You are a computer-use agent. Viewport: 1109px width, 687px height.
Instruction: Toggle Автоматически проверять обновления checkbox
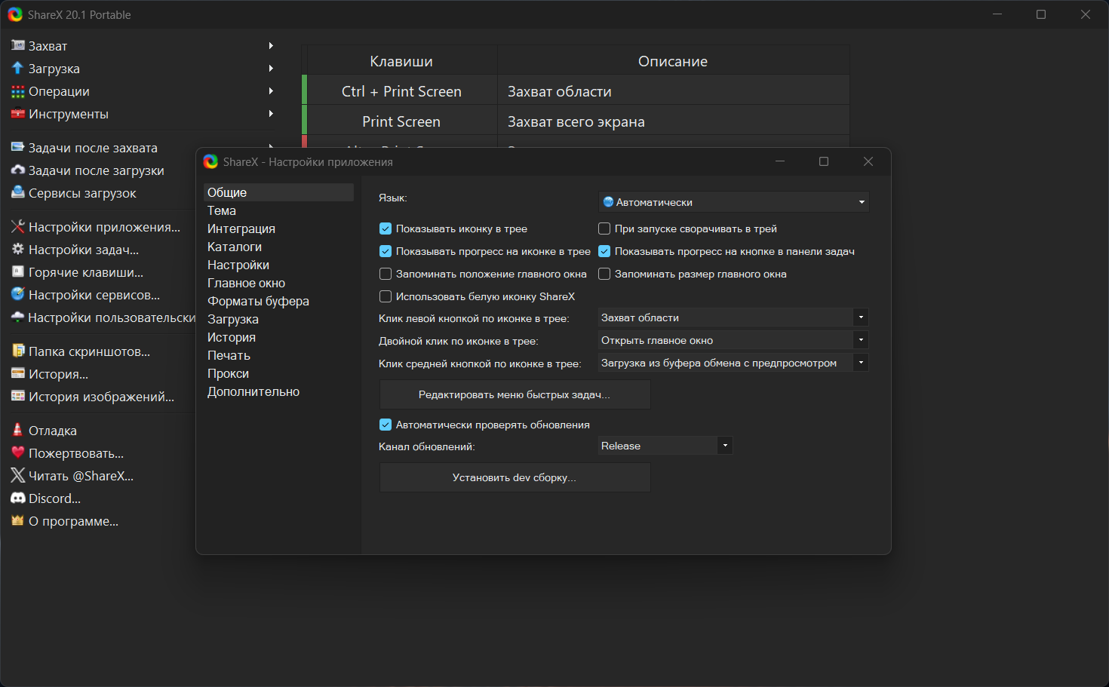386,425
